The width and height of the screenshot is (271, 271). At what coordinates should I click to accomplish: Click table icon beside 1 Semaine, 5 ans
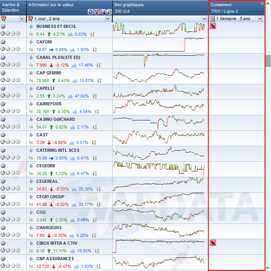coord(212,19)
